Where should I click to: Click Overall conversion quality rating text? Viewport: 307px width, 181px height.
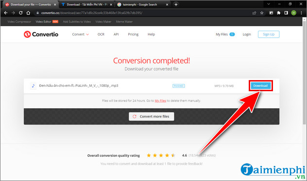114,156
